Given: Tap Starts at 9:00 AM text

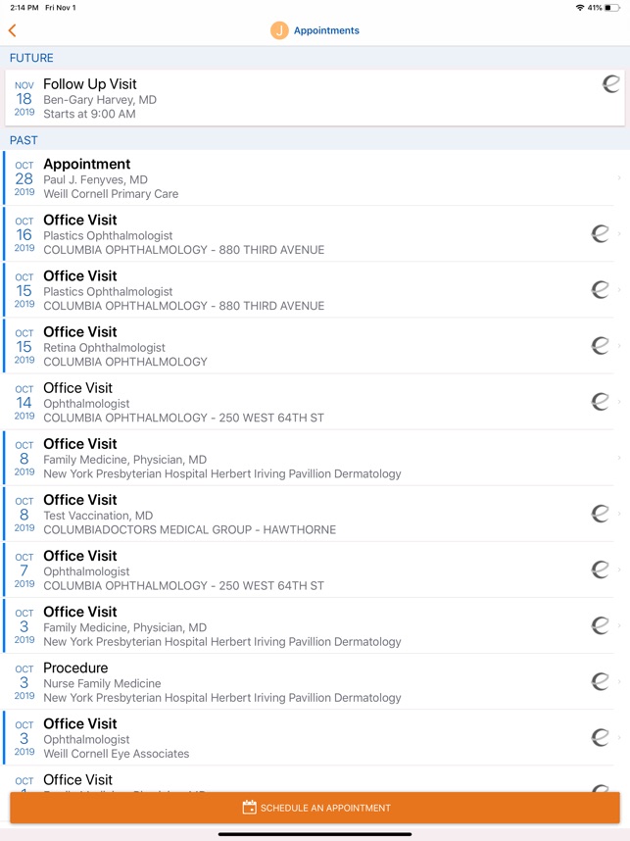Looking at the screenshot, I should pos(89,114).
